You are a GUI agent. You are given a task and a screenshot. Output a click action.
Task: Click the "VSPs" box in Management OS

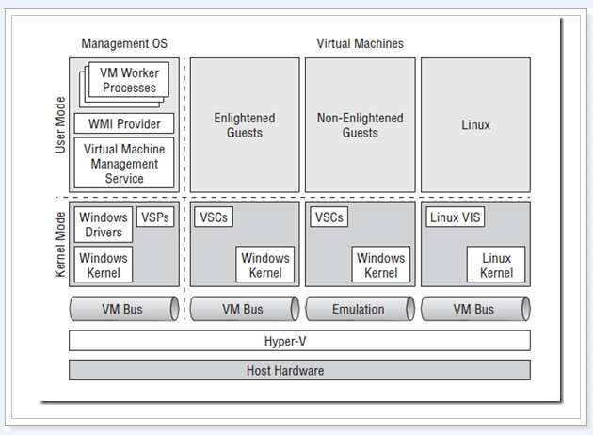155,217
